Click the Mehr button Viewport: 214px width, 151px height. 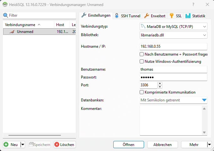(194, 145)
